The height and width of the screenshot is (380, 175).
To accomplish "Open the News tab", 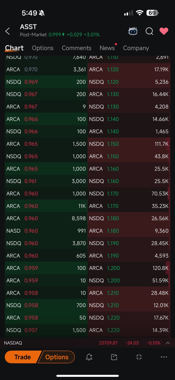I will [107, 48].
